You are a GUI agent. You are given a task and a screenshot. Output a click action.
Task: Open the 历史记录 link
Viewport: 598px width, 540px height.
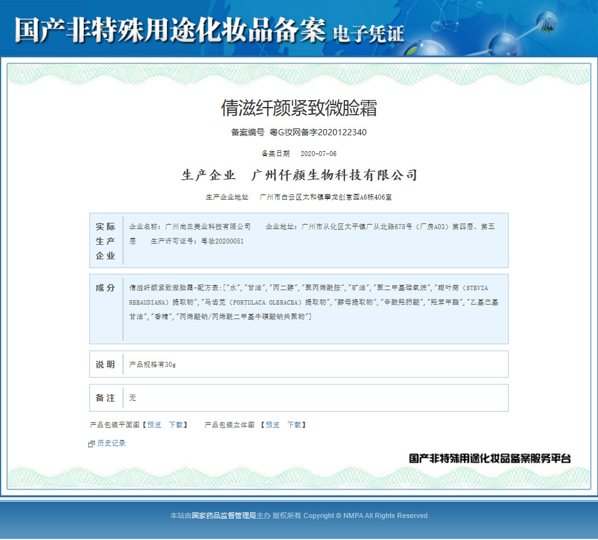111,443
